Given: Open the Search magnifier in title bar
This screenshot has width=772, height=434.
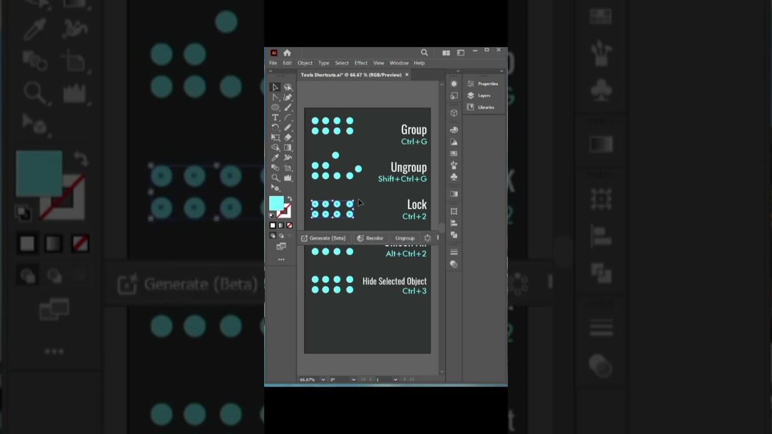Looking at the screenshot, I should pos(424,53).
